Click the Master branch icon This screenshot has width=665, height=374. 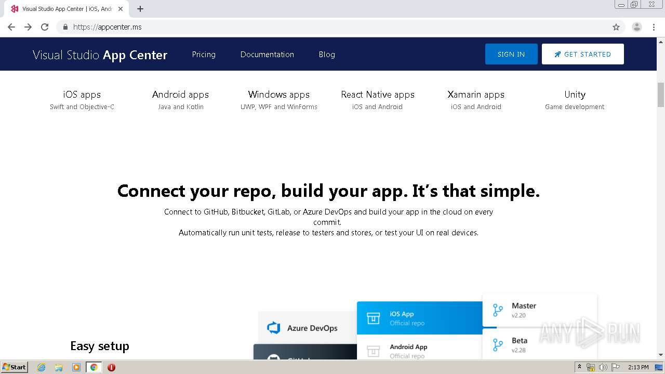[x=498, y=311]
